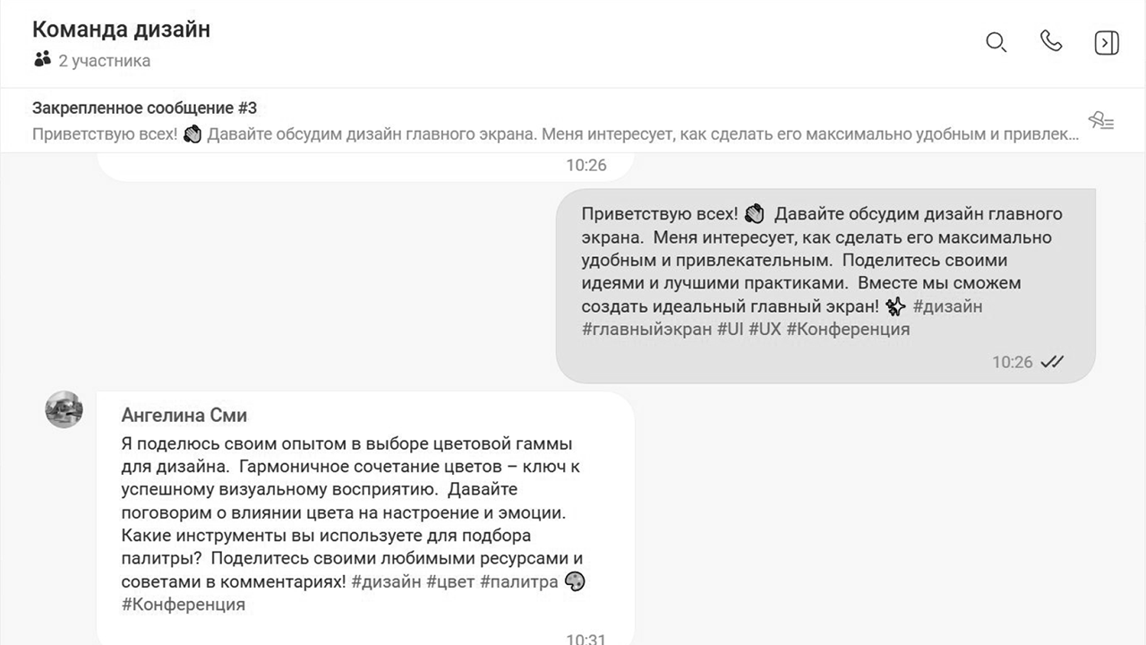Viewport: 1146px width, 645px height.
Task: Click the clapping hands emoji in greeting message
Action: pyautogui.click(x=754, y=212)
